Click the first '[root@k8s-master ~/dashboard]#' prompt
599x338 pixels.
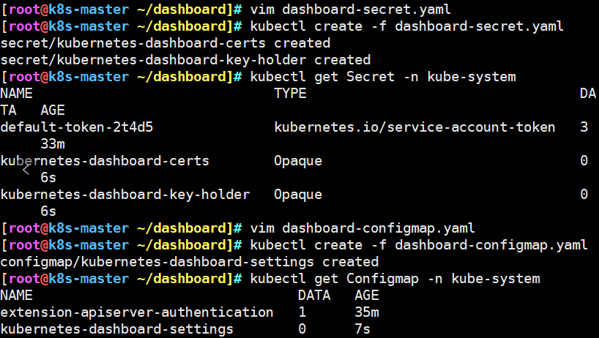coord(122,10)
